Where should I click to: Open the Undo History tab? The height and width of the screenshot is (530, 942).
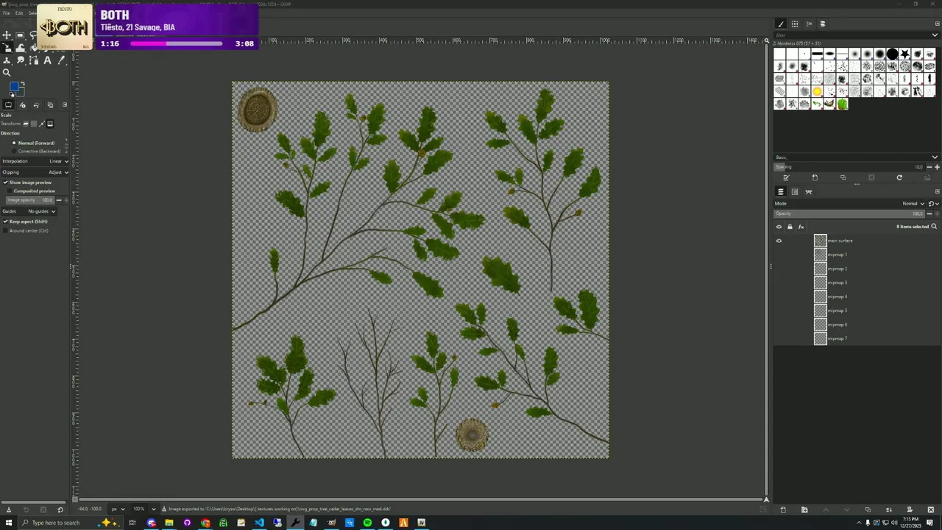click(x=36, y=105)
